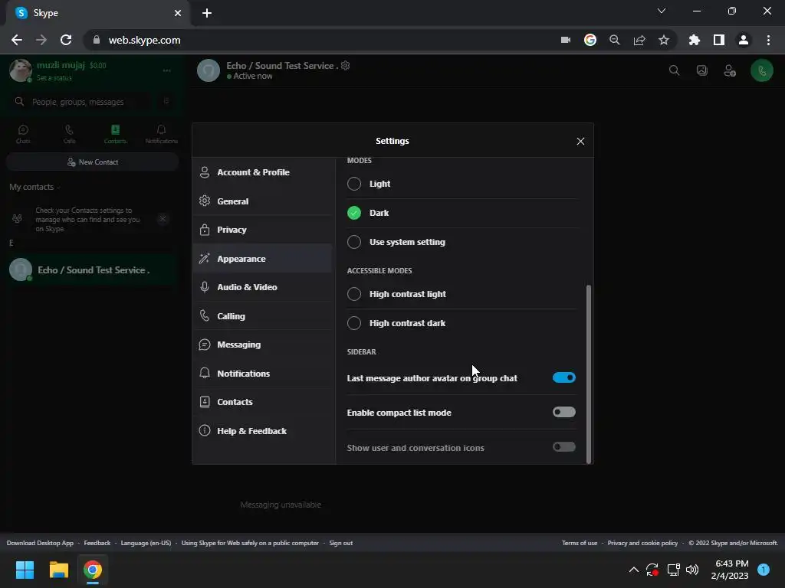Open a new browser tab
The height and width of the screenshot is (588, 785).
[207, 13]
